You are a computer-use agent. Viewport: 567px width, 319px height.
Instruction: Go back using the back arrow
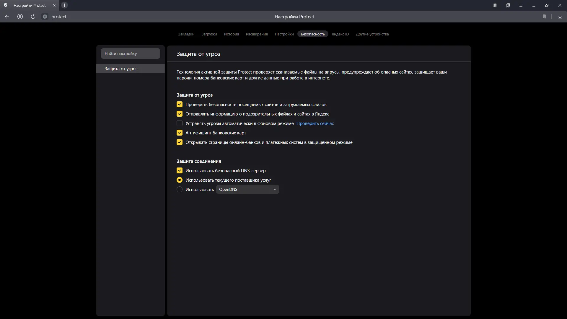click(7, 17)
